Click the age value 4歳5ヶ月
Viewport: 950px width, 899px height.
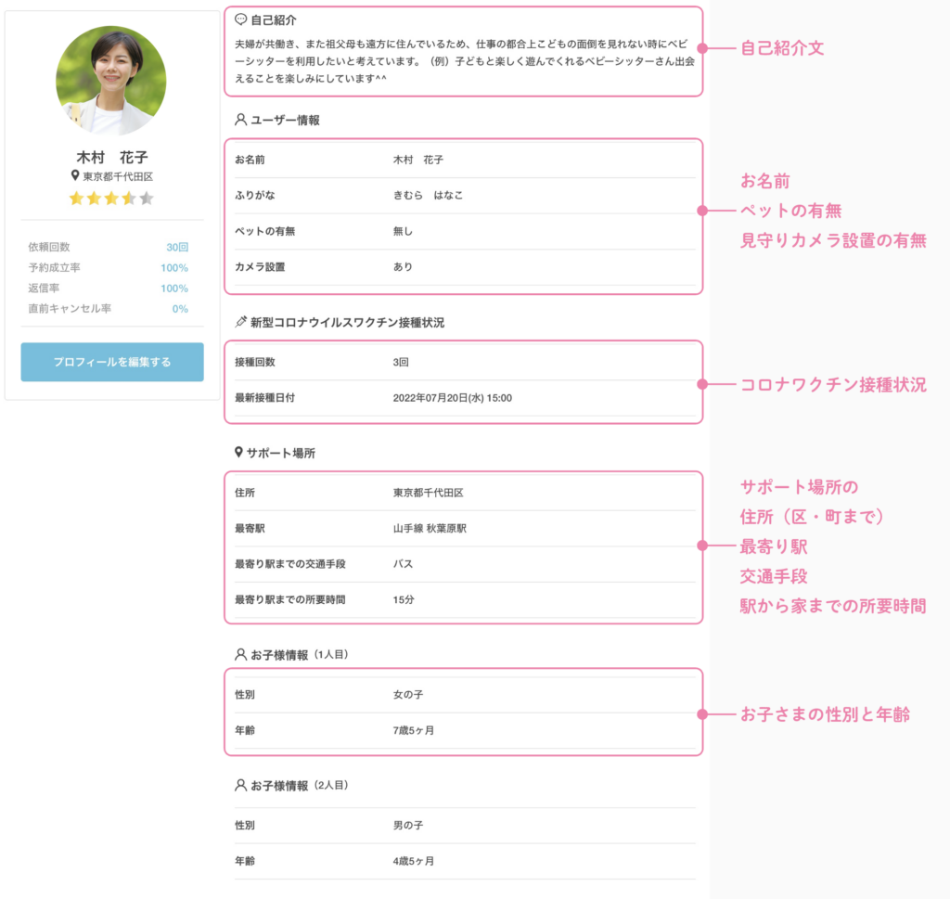(413, 861)
